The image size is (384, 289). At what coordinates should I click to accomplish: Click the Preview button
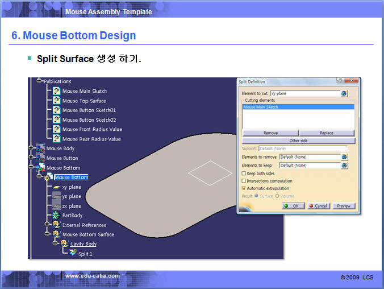(x=344, y=206)
